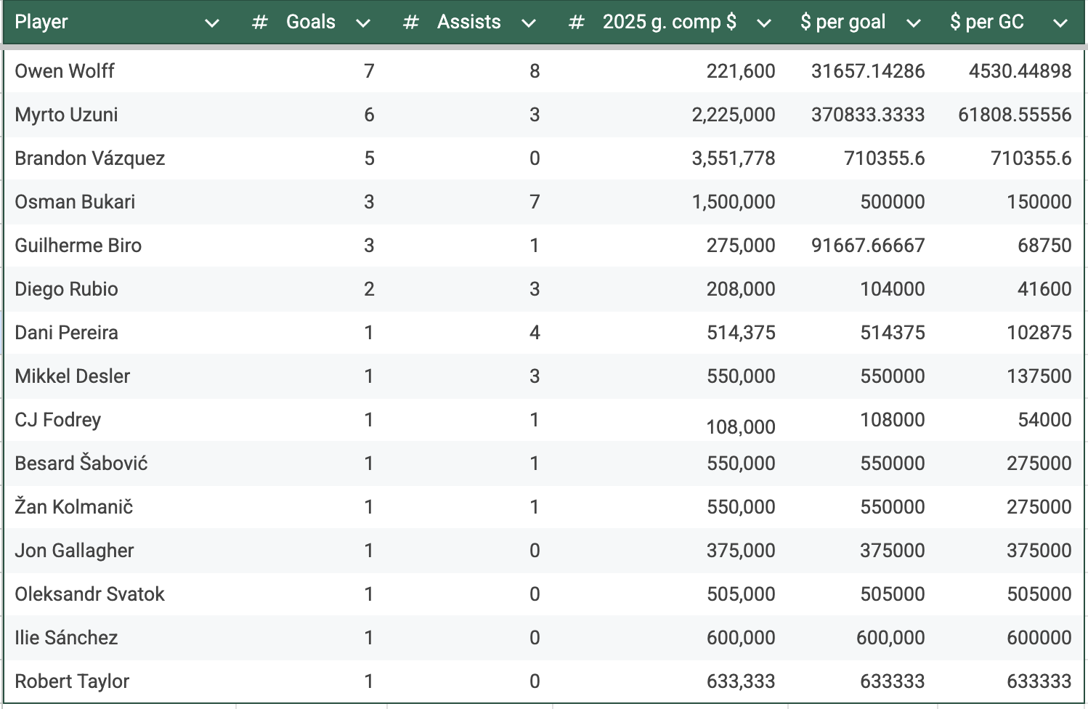
Task: Click the Žan Kolmanič name cell
Action: [74, 507]
